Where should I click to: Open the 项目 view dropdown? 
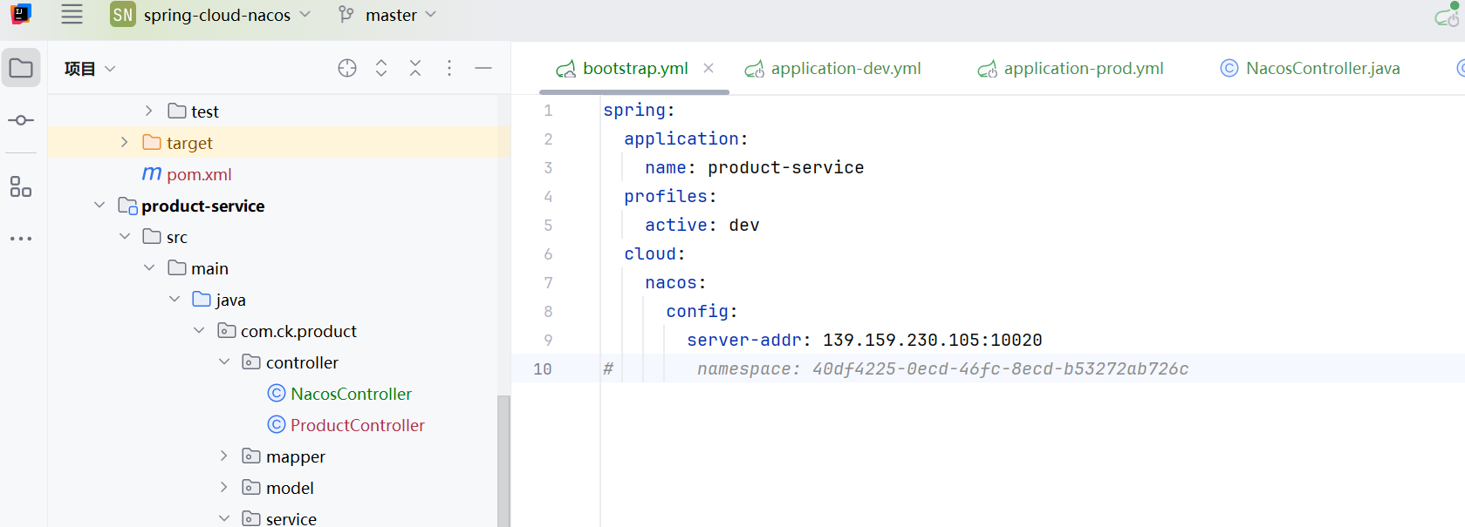(x=90, y=69)
